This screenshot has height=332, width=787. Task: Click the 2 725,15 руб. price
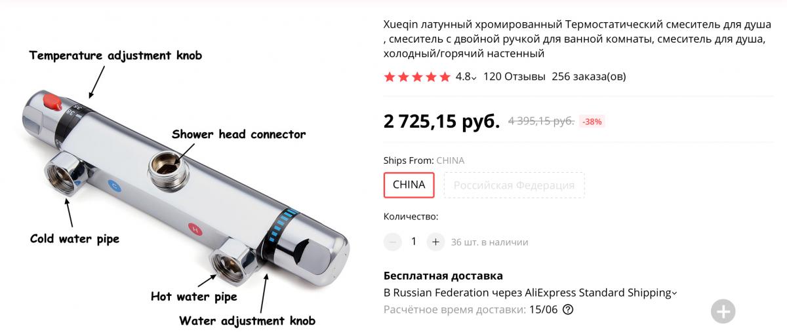pyautogui.click(x=441, y=120)
